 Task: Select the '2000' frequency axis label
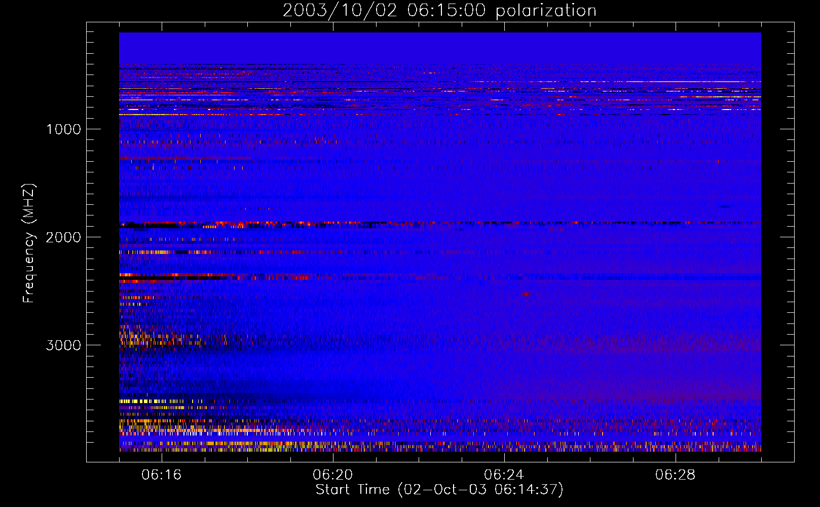[x=63, y=237]
